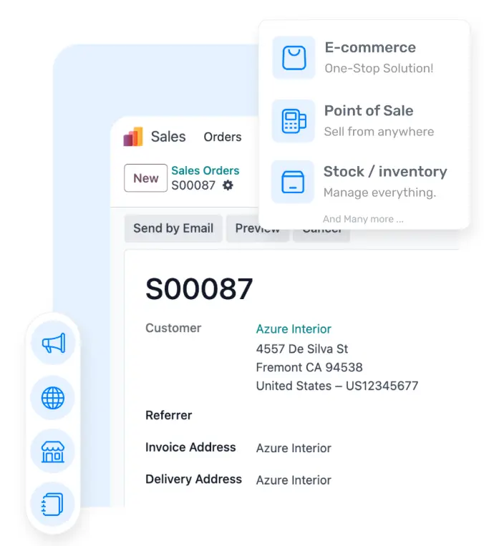Click the Invoice Address Azure Interior field
Image resolution: width=494 pixels, height=546 pixels.
coord(294,448)
